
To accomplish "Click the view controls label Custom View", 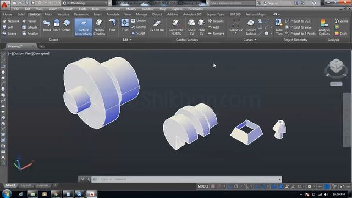I will (x=22, y=54).
